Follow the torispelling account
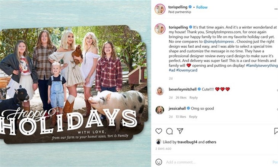 [x=202, y=7]
